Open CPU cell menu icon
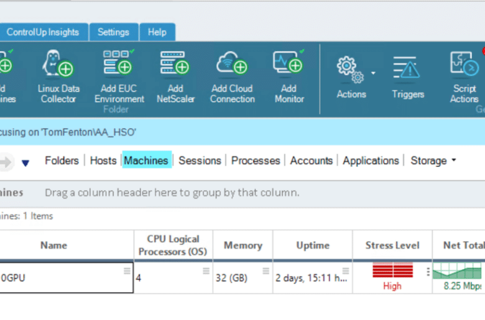Image resolution: width=485 pixels, height=320 pixels. 206,271
